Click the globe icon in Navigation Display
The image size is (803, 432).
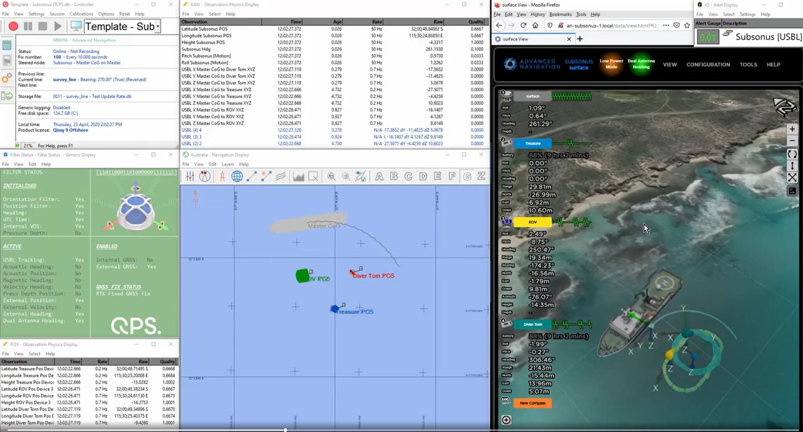point(237,176)
